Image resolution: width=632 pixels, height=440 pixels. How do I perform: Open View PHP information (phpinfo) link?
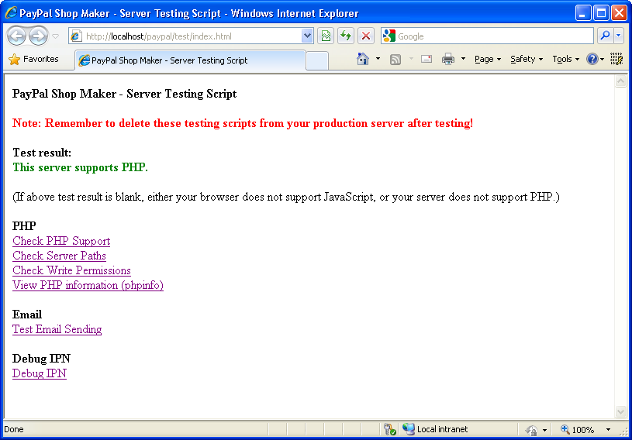click(x=88, y=285)
